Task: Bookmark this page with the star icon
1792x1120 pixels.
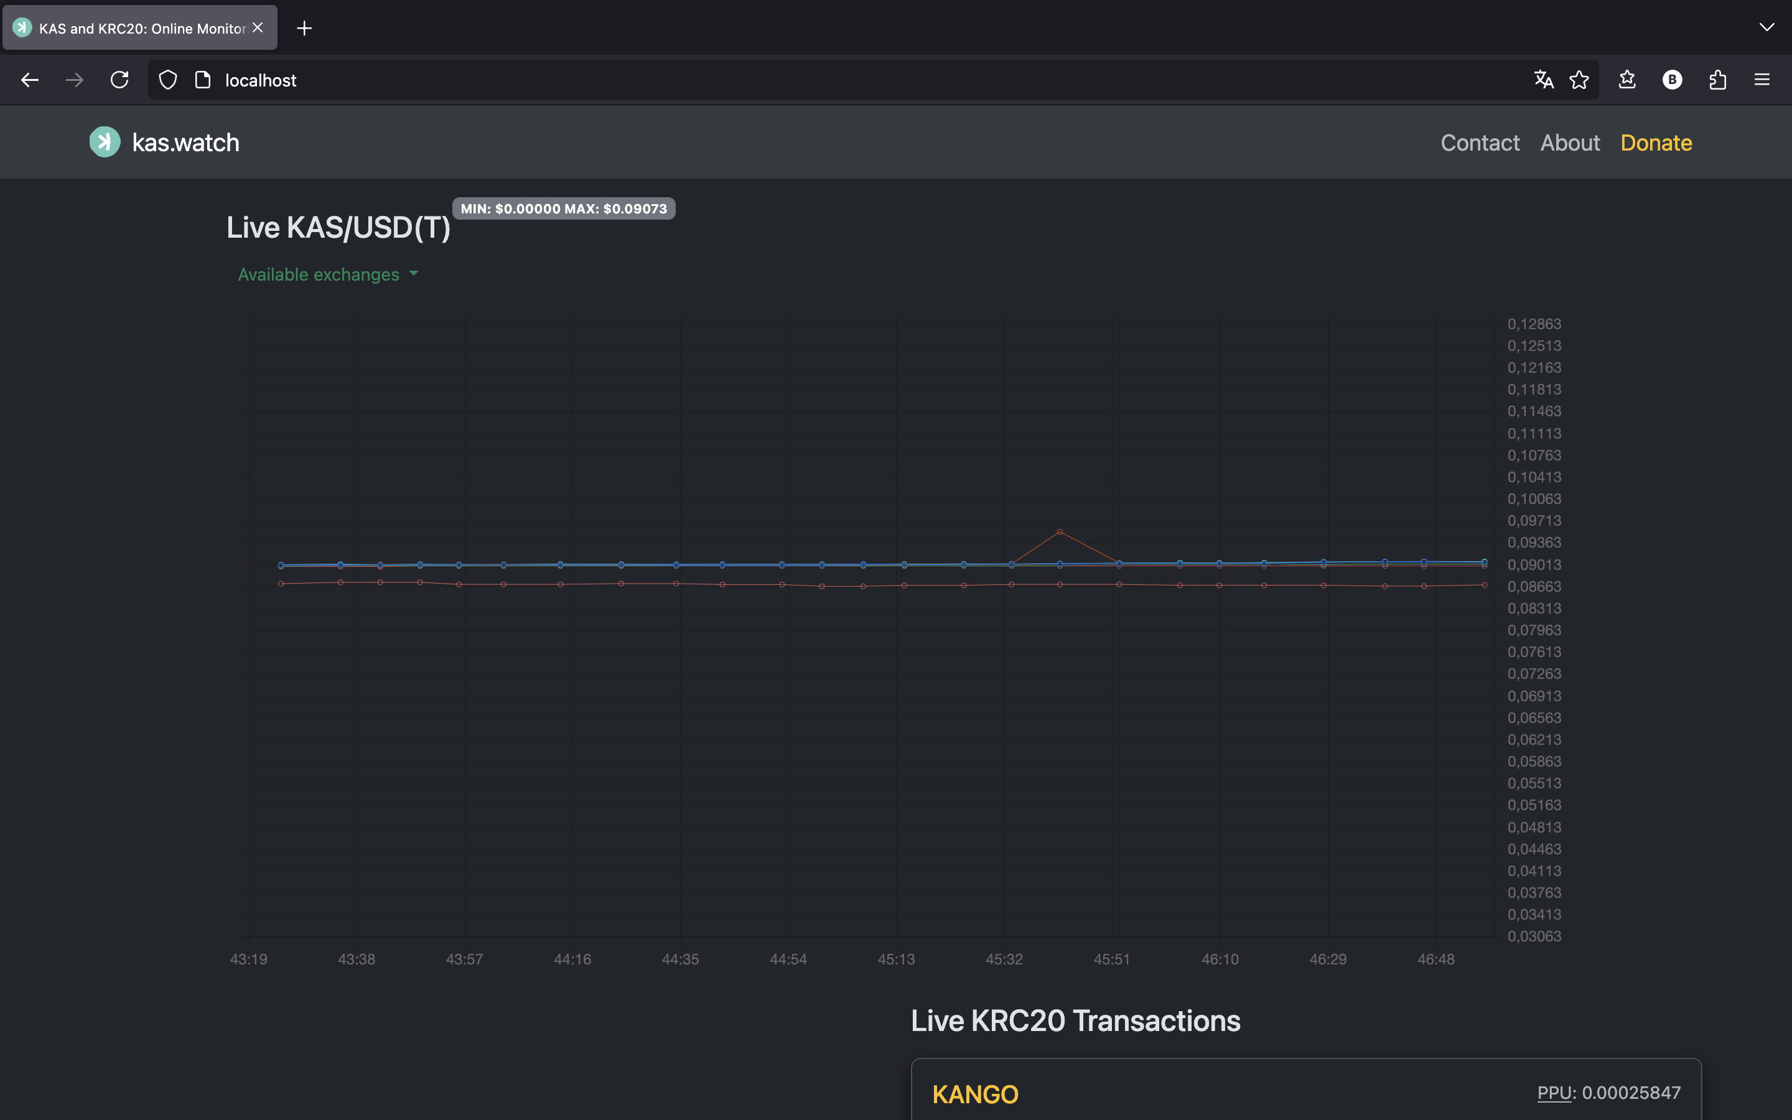Action: pos(1579,80)
